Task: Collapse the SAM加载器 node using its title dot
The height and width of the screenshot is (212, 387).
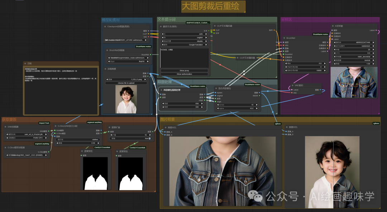Action: (5, 127)
